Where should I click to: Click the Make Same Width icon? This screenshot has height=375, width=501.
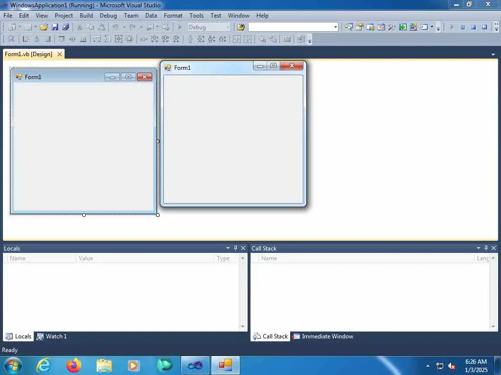pyautogui.click(x=97, y=39)
